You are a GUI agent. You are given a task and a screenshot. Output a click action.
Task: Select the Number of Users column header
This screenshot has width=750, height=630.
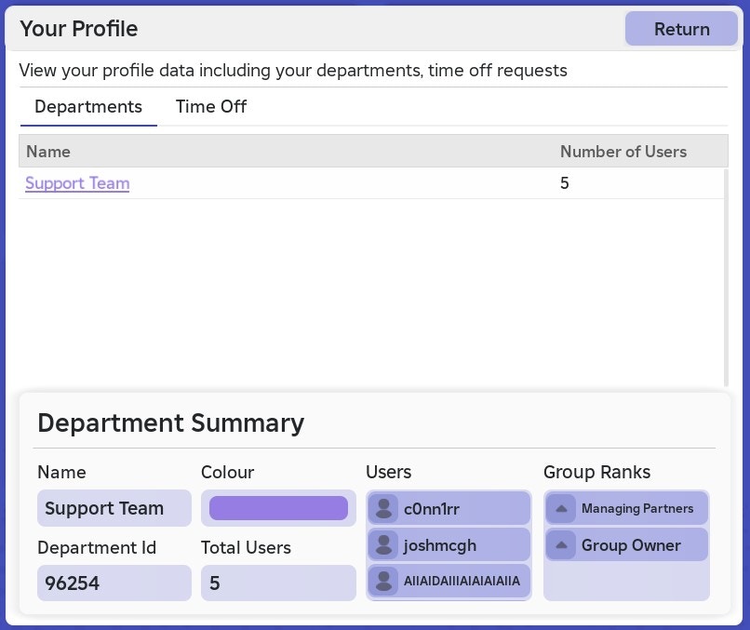[x=623, y=152]
